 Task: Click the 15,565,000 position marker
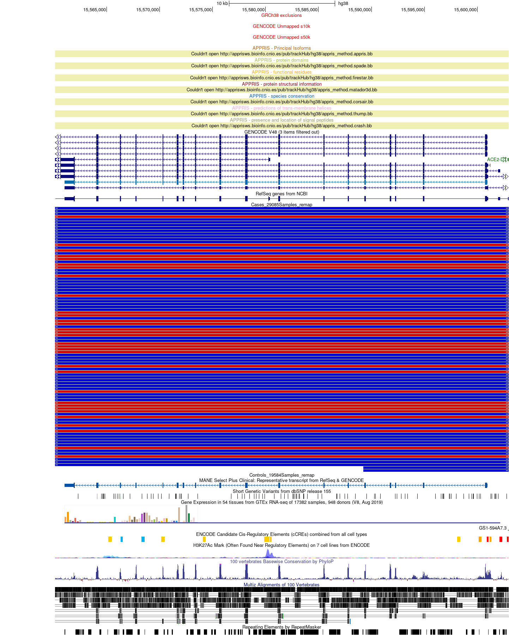(x=95, y=10)
